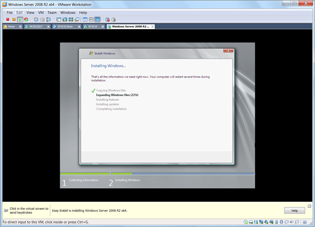
Task: Click the Bluetooth device status icon
Action: (282, 222)
